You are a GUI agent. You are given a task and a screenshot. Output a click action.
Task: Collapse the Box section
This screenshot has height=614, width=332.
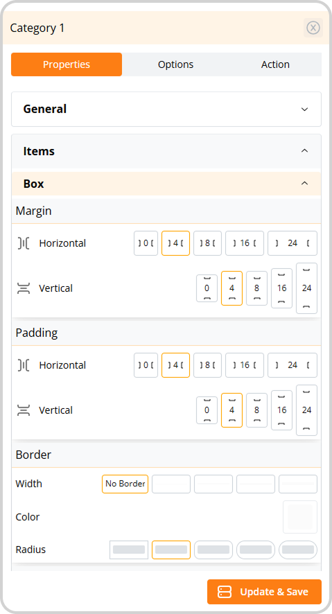pos(166,184)
